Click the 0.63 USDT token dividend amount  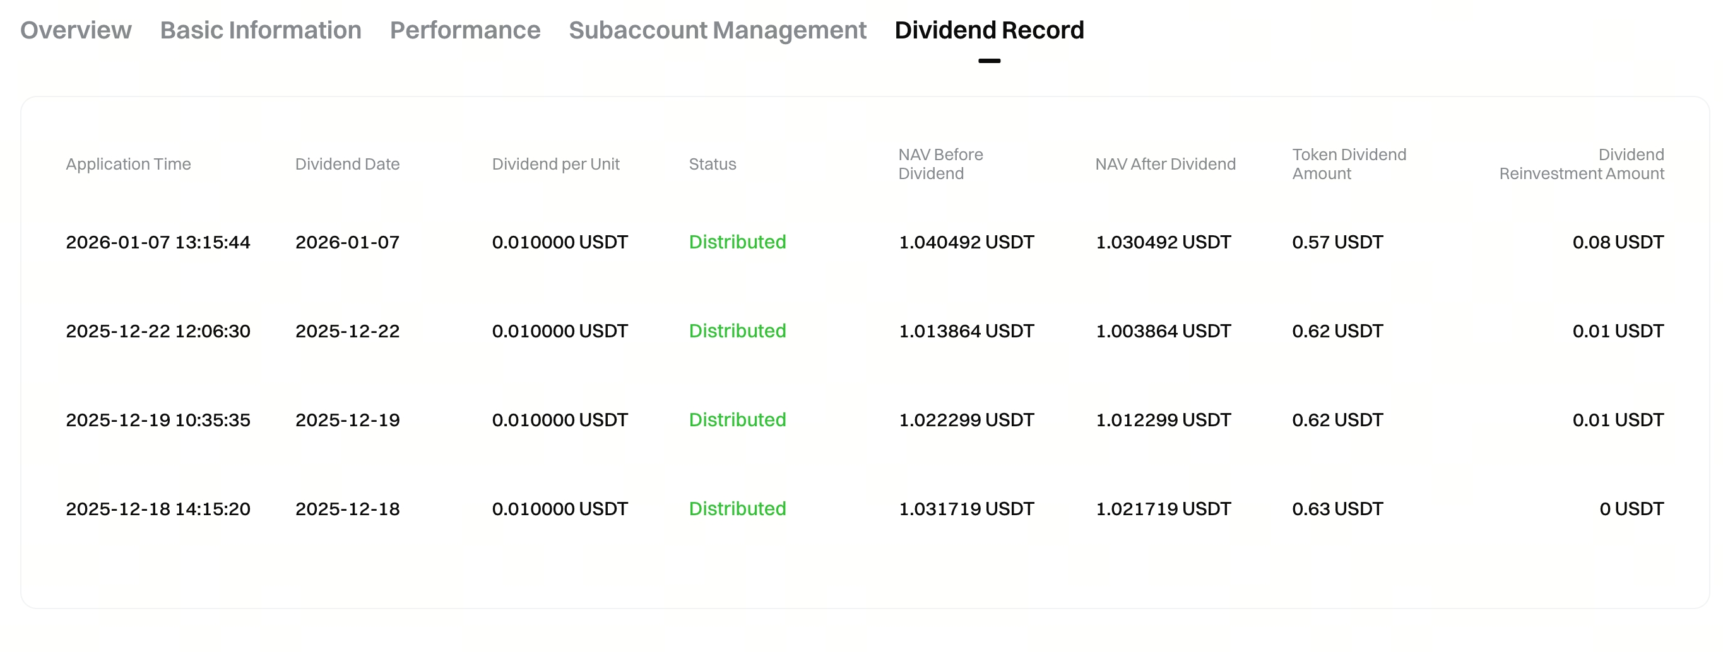click(x=1337, y=508)
